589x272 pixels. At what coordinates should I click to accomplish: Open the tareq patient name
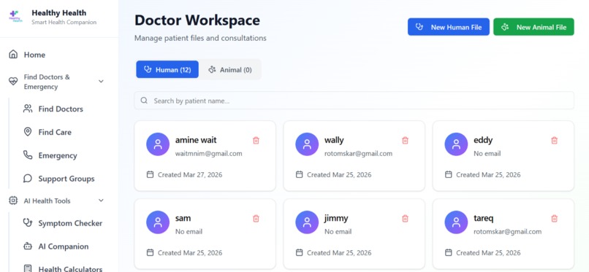[x=484, y=218]
